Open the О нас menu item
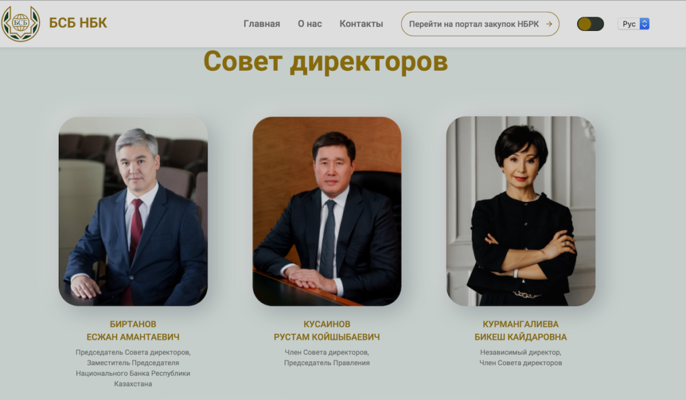Screen dimensions: 686x400 coord(310,24)
